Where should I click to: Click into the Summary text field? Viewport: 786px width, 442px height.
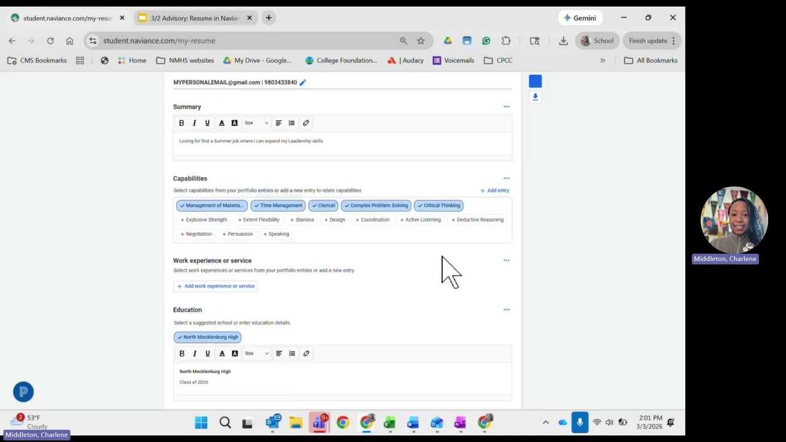(343, 144)
